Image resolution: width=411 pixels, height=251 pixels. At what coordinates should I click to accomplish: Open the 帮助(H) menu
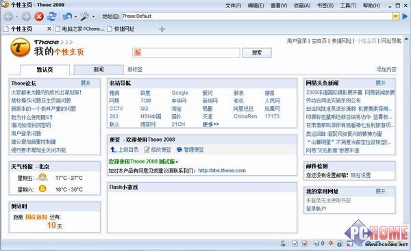371,5
